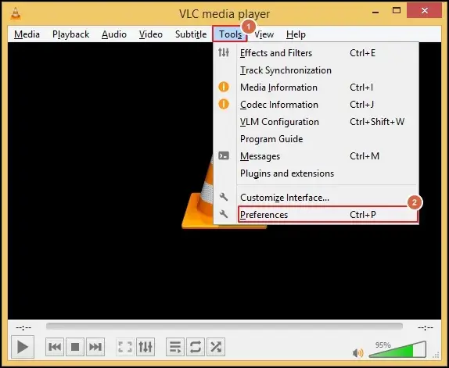The image size is (449, 368).
Task: Open VLM Configuration
Action: click(x=316, y=122)
